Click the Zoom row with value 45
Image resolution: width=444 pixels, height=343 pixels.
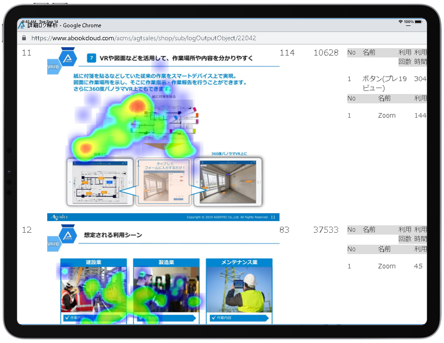coord(387,266)
